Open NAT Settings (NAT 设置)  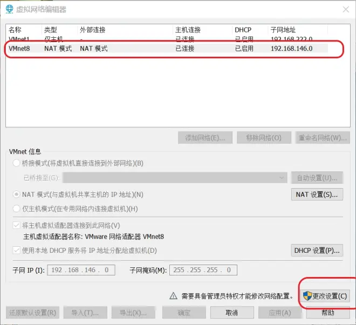pyautogui.click(x=317, y=195)
